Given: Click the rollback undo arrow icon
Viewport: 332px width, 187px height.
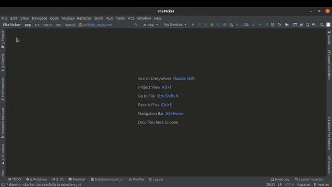Looking at the screenshot, I should (x=279, y=24).
